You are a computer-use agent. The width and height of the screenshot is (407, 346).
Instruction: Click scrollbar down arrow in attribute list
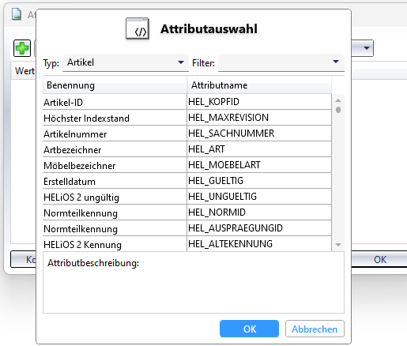338,245
